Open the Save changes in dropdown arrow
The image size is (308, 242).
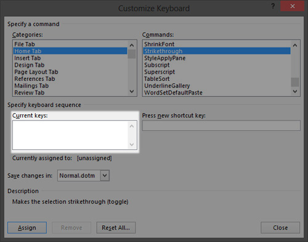[x=105, y=175]
